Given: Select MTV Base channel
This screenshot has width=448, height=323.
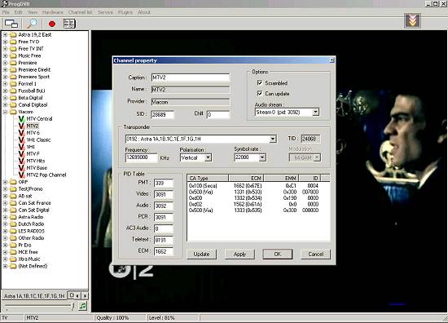Looking at the screenshot, I should (x=37, y=168).
